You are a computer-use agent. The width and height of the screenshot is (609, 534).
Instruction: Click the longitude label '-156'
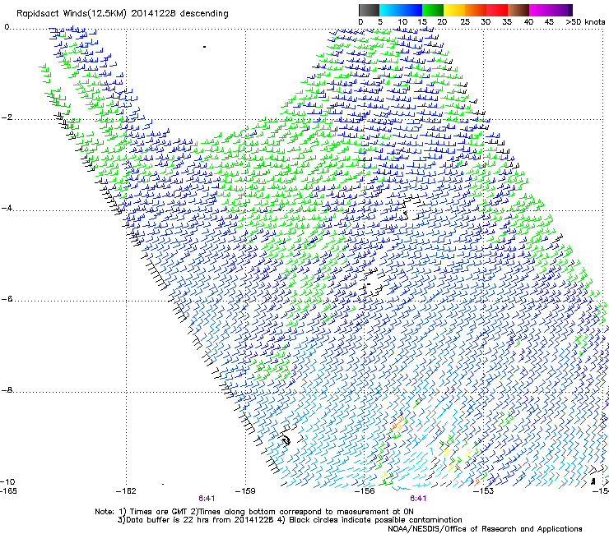pos(365,491)
